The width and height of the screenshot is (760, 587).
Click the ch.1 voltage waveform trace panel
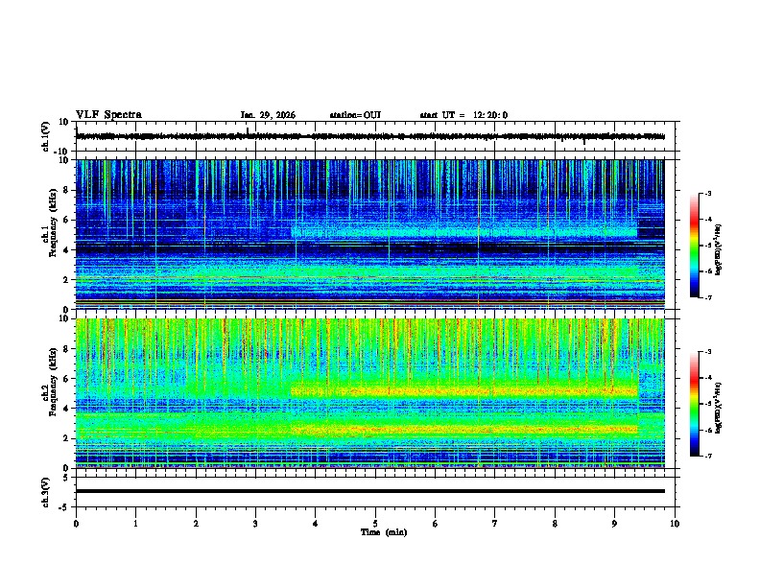(x=377, y=136)
